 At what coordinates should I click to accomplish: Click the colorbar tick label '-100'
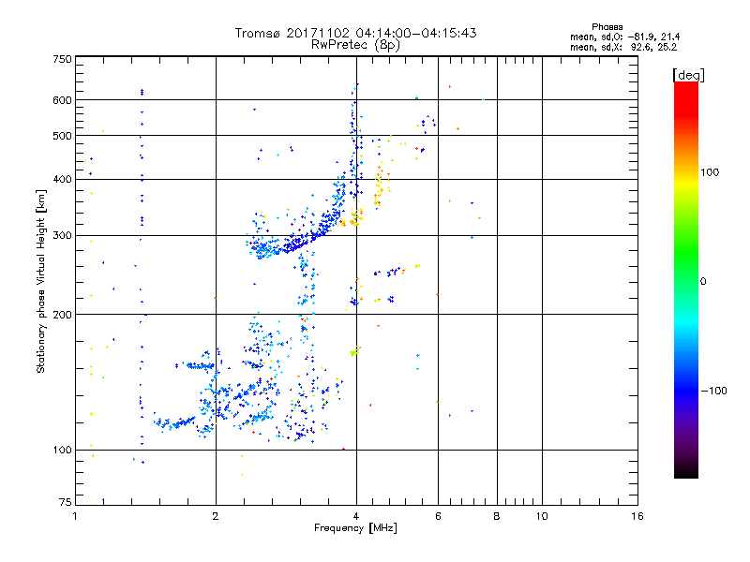(713, 391)
